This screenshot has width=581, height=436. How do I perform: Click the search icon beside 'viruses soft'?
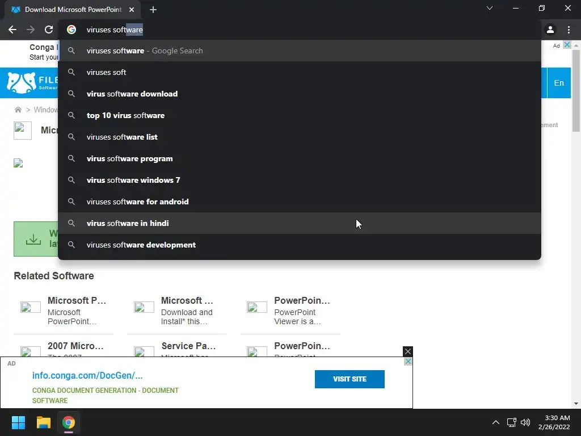71,72
